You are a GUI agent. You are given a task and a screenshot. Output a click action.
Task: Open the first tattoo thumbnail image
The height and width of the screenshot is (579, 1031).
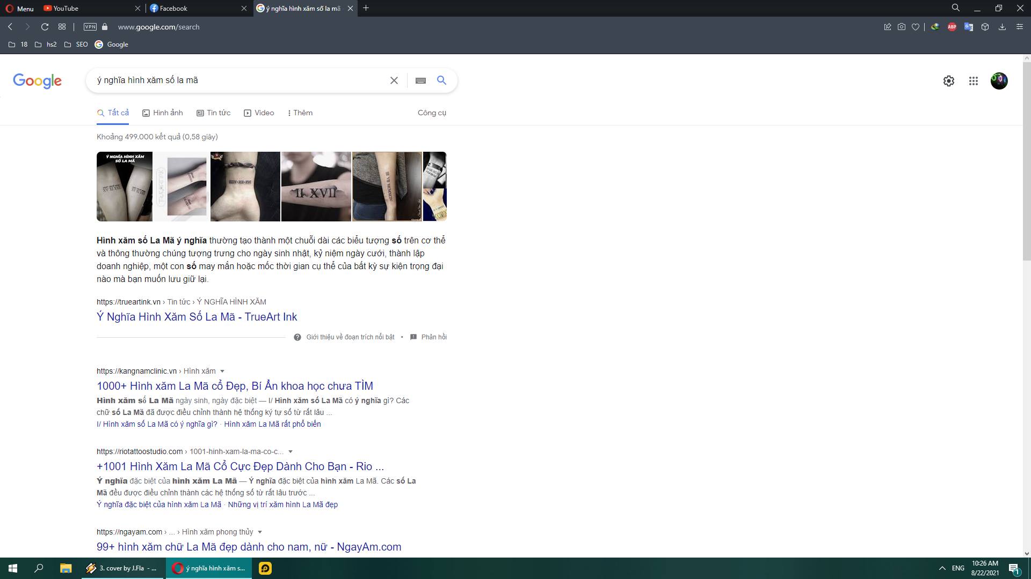(x=125, y=187)
